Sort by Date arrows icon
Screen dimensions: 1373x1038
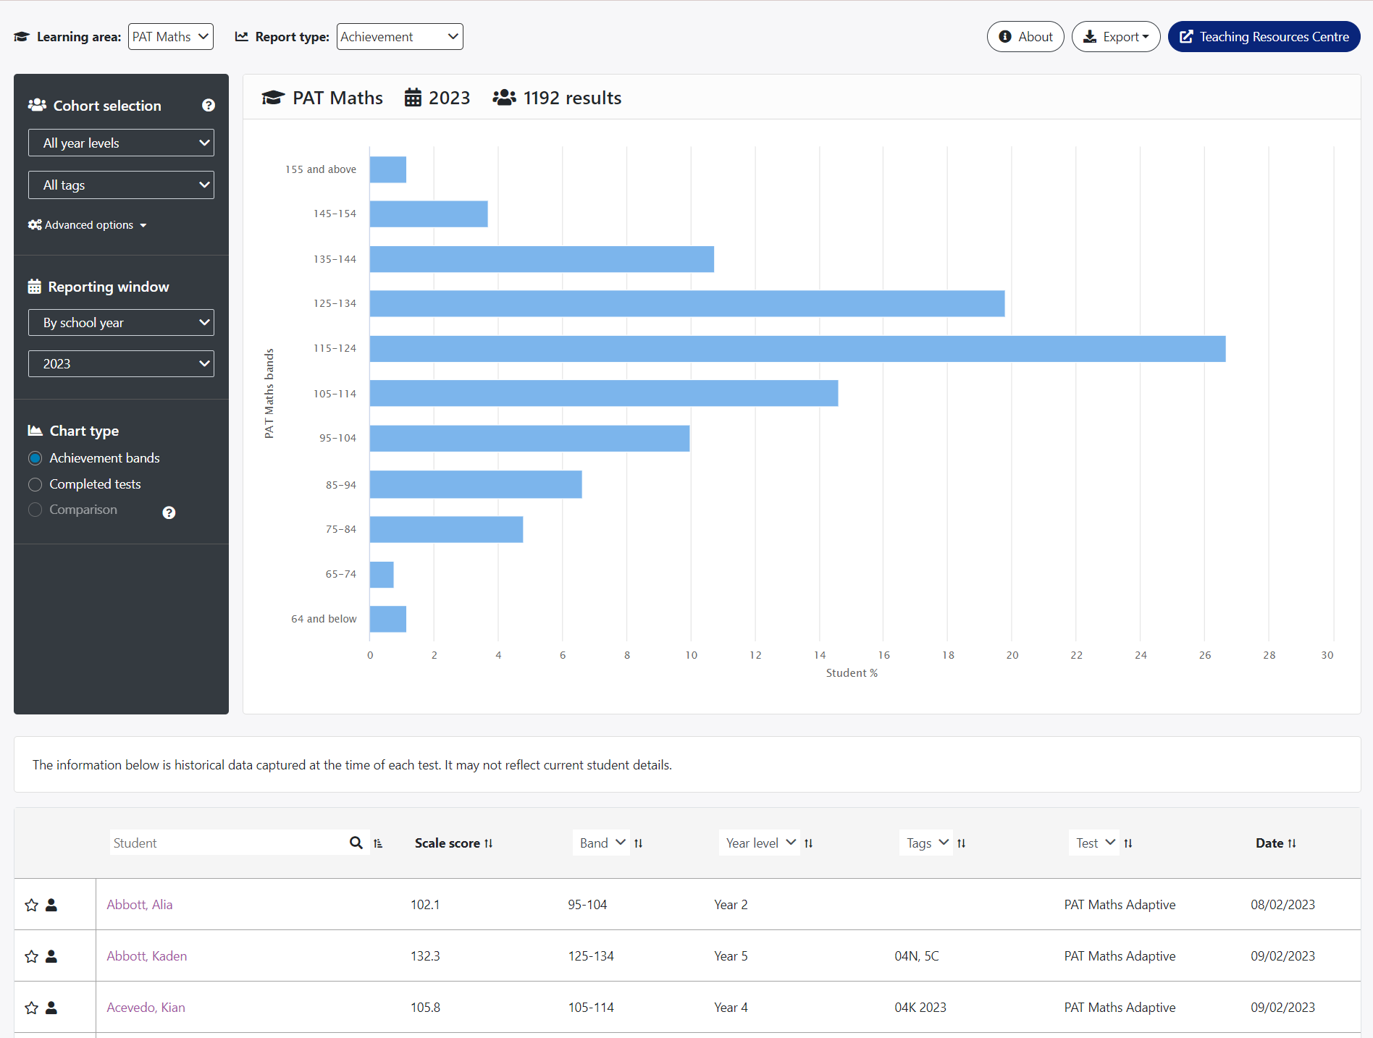pos(1292,843)
